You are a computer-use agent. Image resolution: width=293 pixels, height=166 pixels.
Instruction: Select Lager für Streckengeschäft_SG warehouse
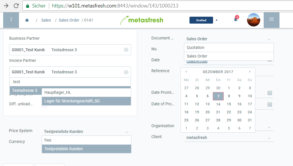86,101
